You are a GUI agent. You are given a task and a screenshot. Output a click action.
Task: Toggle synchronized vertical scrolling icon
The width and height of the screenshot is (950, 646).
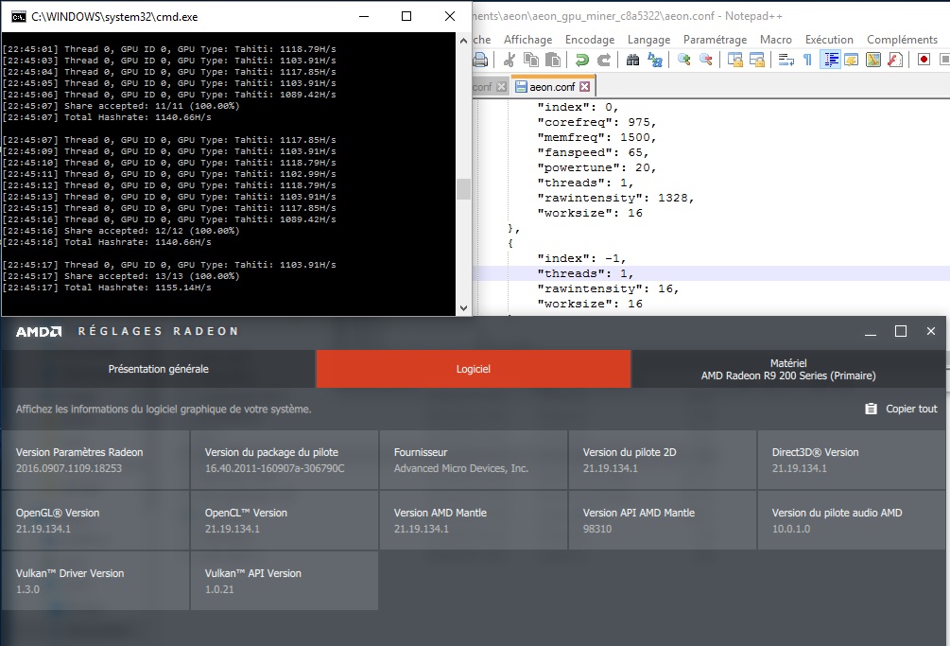(734, 60)
